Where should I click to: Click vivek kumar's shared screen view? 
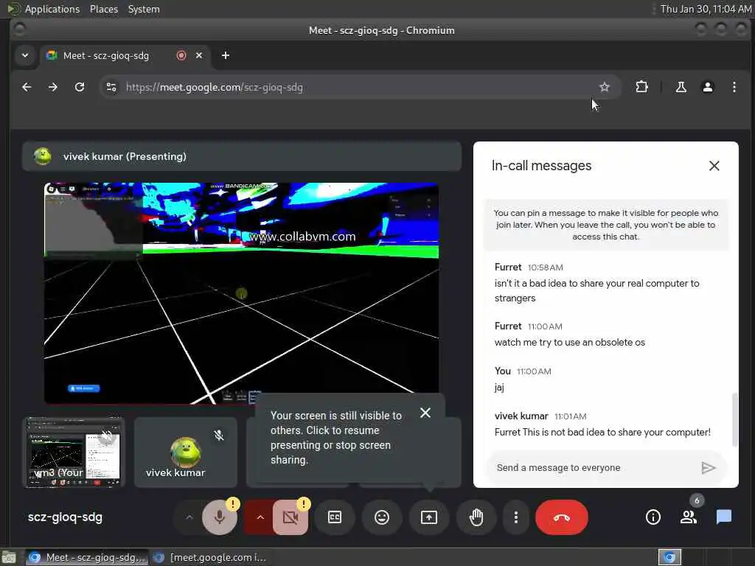coord(241,293)
